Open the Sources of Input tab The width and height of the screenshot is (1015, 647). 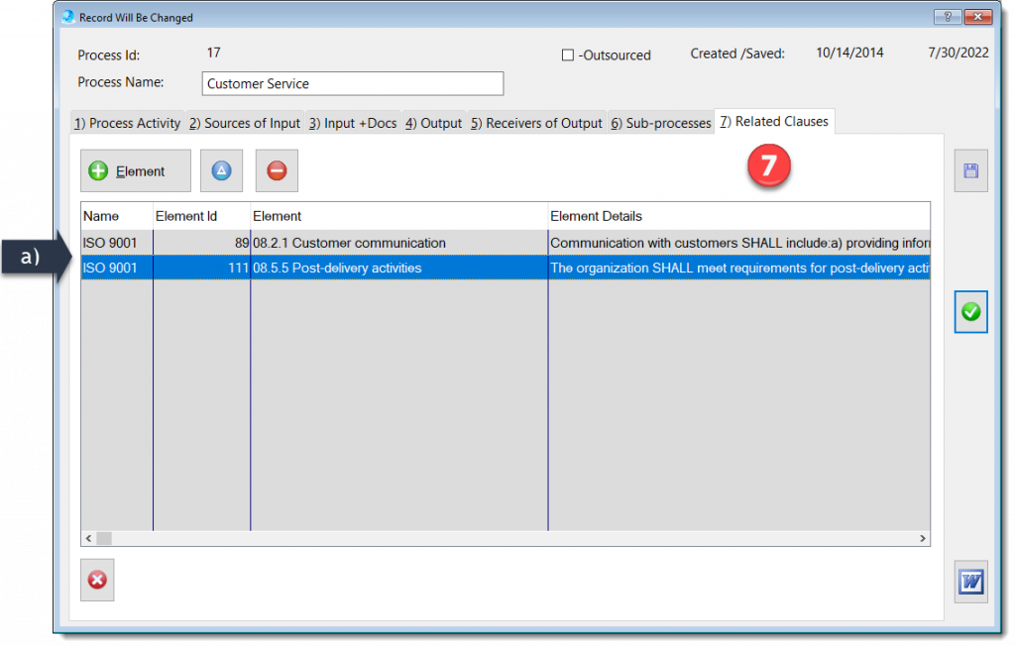244,124
